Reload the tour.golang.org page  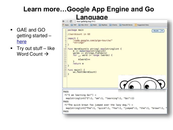coord(71,21)
